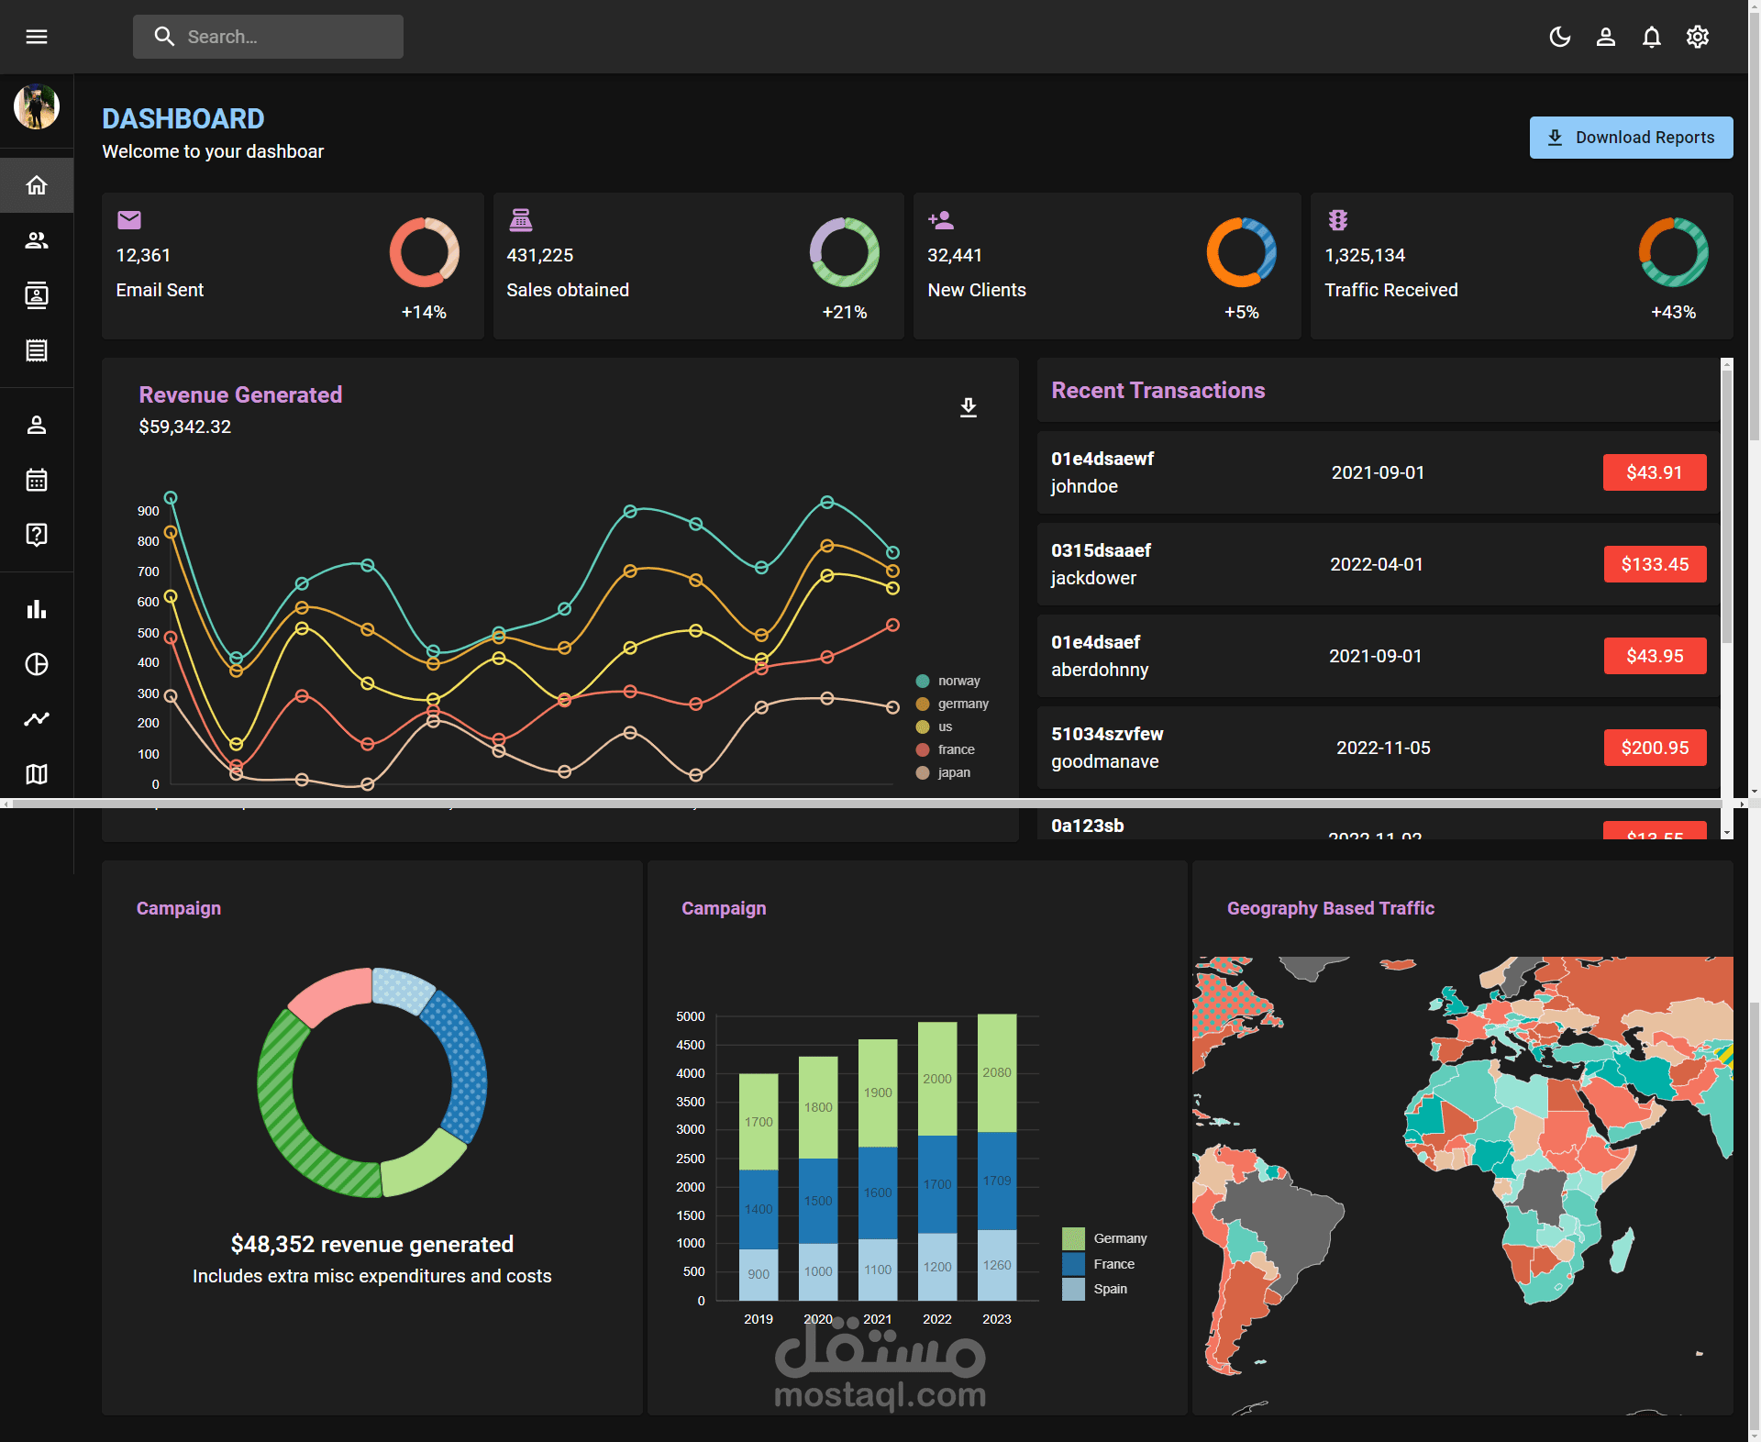
Task: Click the $133.45 transaction amount
Action: pos(1655,564)
